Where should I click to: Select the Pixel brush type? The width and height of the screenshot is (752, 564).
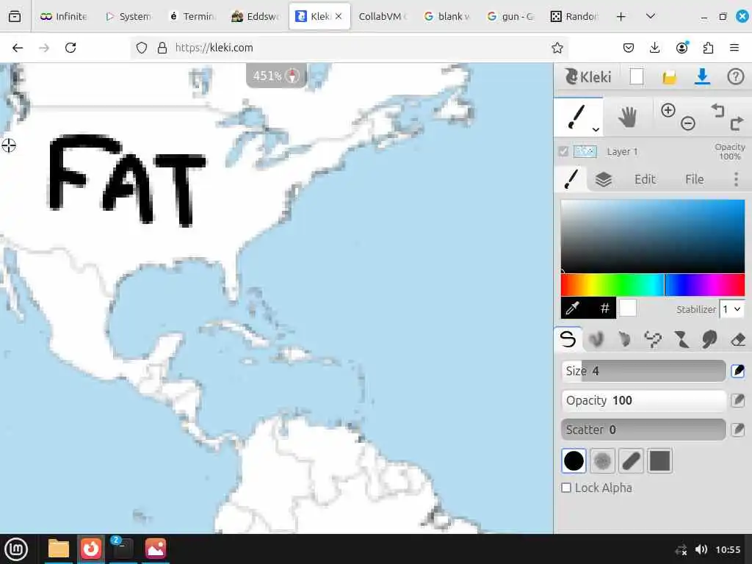click(x=653, y=339)
